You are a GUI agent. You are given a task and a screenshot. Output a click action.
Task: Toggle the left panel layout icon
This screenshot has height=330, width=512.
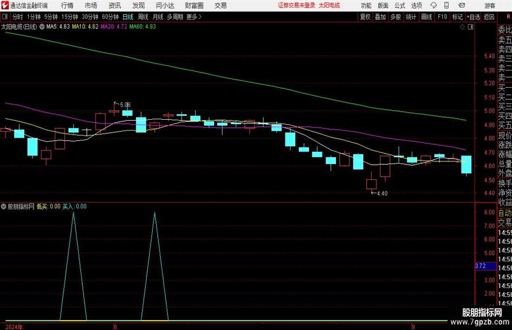5,17
